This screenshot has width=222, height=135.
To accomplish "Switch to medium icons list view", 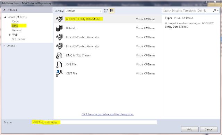I will click(112, 11).
